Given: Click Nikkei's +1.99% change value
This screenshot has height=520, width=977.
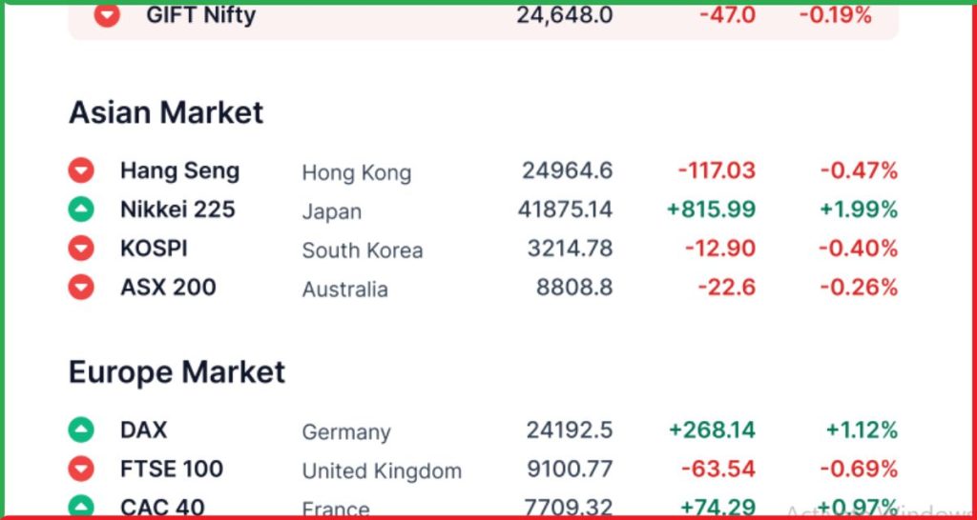Looking at the screenshot, I should pyautogui.click(x=859, y=210).
